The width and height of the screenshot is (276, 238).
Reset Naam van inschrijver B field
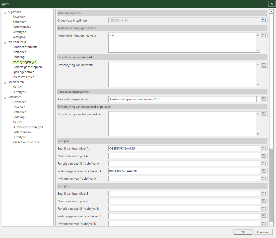point(264,201)
